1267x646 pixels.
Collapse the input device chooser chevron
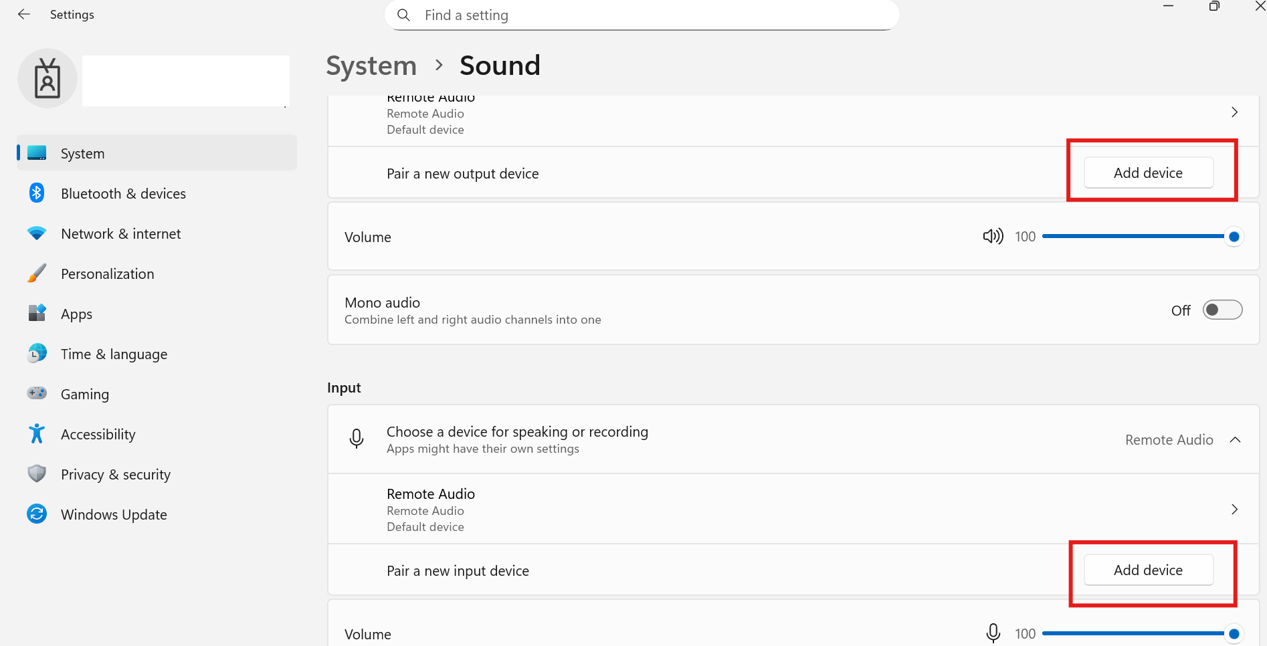(x=1235, y=439)
